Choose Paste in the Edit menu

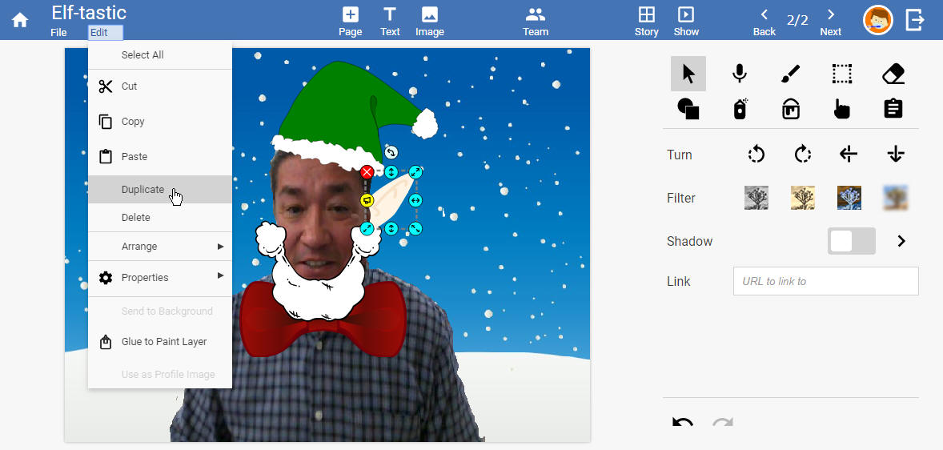160,156
